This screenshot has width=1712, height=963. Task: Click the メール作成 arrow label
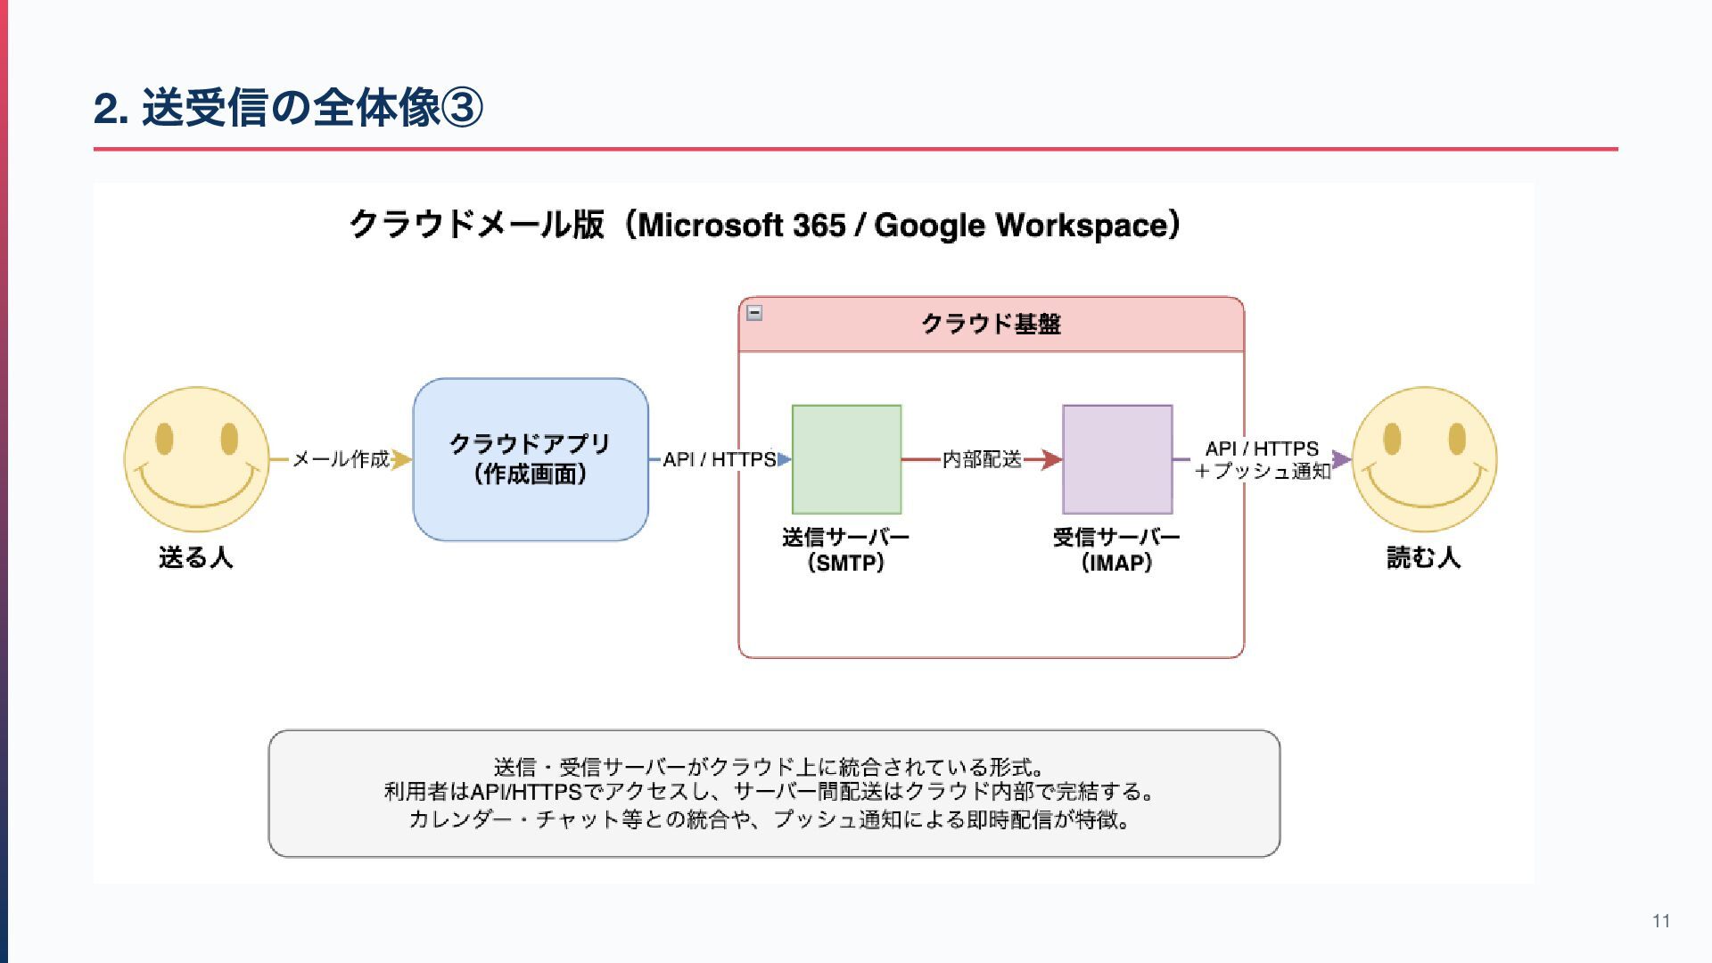340,459
